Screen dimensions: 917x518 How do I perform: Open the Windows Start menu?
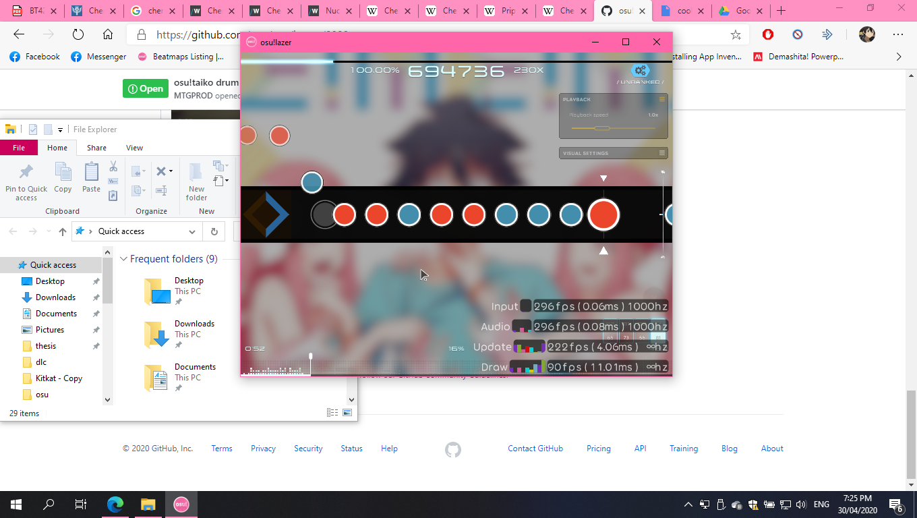[x=16, y=504]
